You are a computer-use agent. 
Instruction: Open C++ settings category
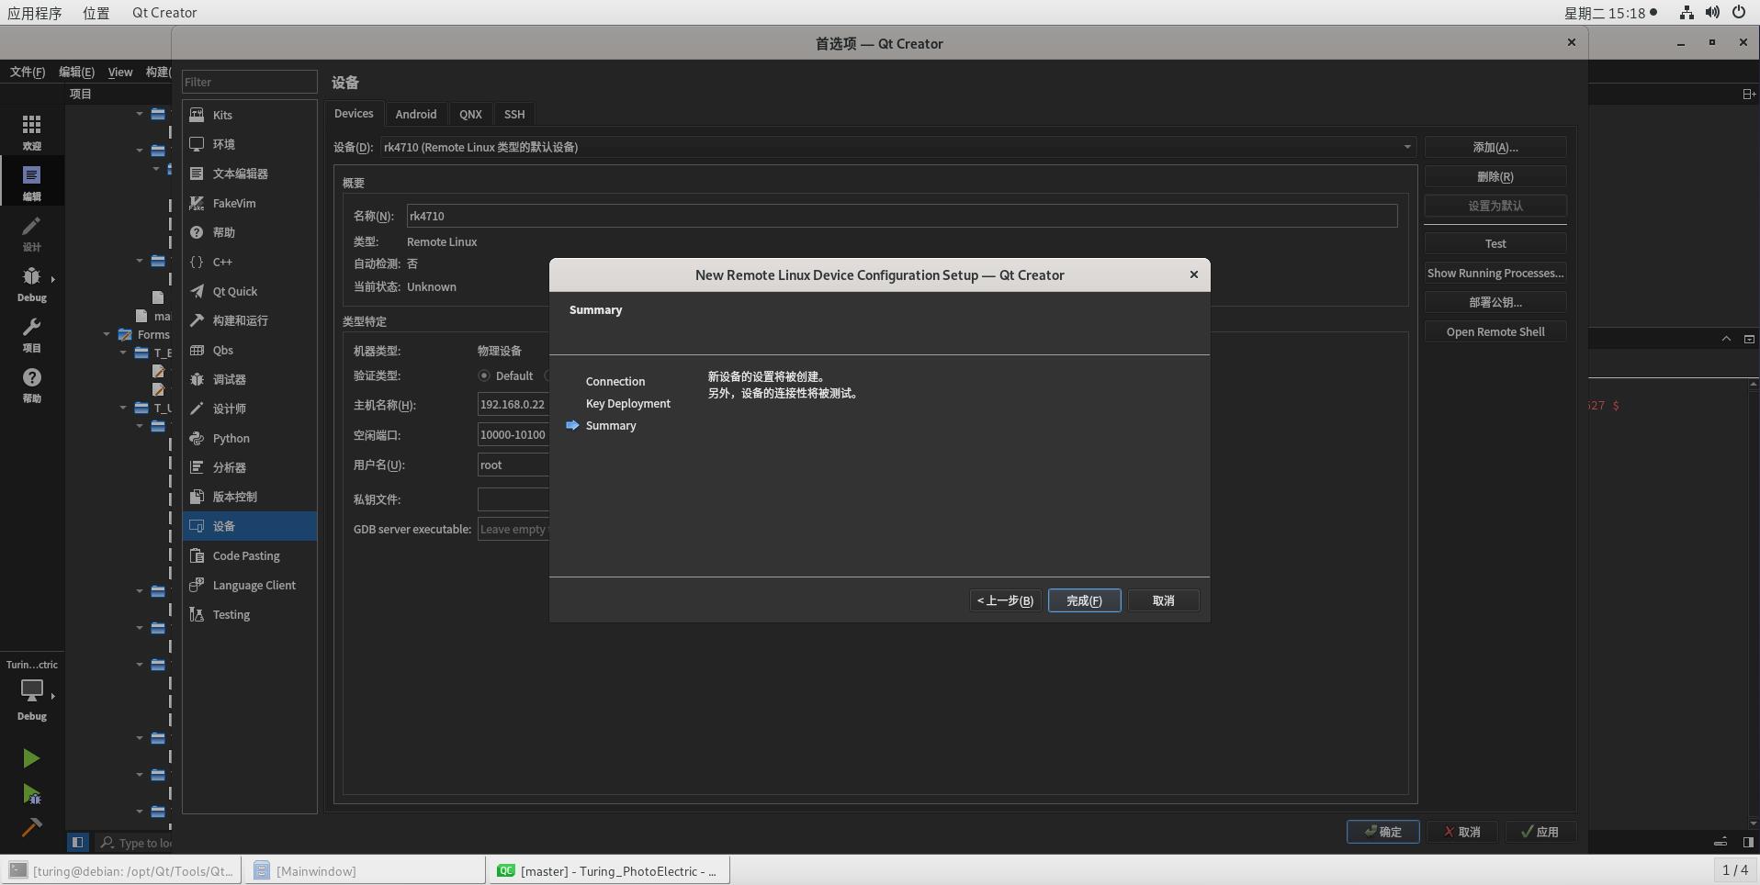pyautogui.click(x=249, y=262)
